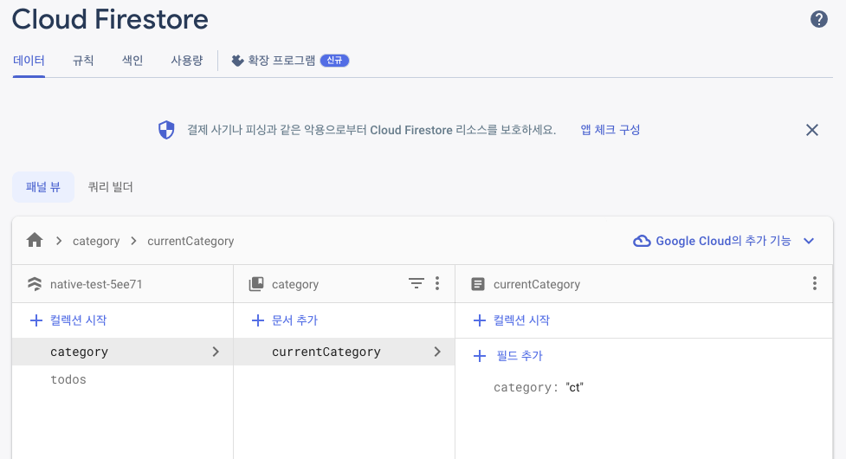Click the category field name in document

tap(522, 387)
